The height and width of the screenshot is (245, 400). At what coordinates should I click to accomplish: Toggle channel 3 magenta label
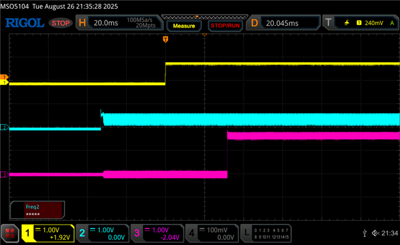(137, 233)
